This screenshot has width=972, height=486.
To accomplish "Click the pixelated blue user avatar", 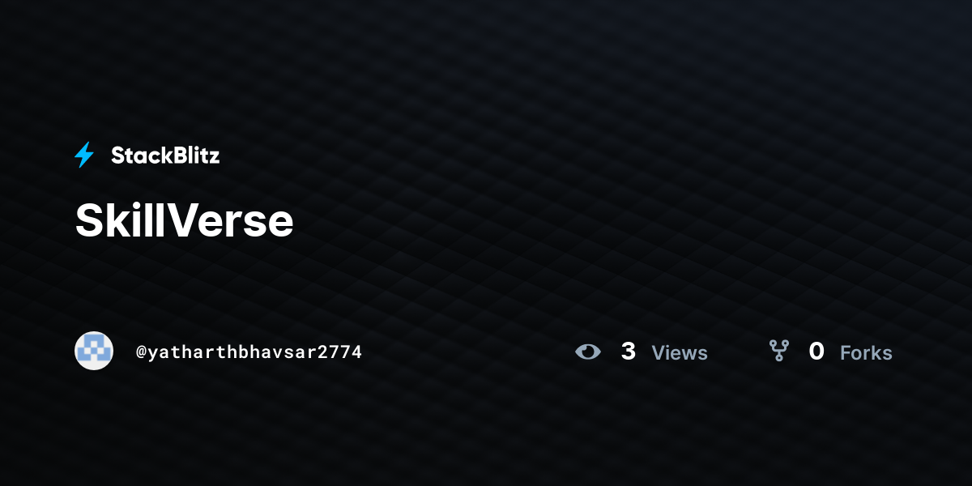I will click(x=94, y=351).
